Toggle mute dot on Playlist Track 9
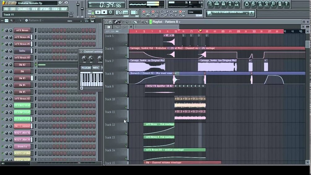The image size is (311, 175). point(126,95)
